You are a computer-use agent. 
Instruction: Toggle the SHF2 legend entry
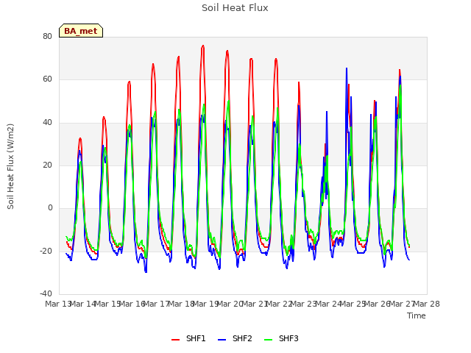pos(235,338)
